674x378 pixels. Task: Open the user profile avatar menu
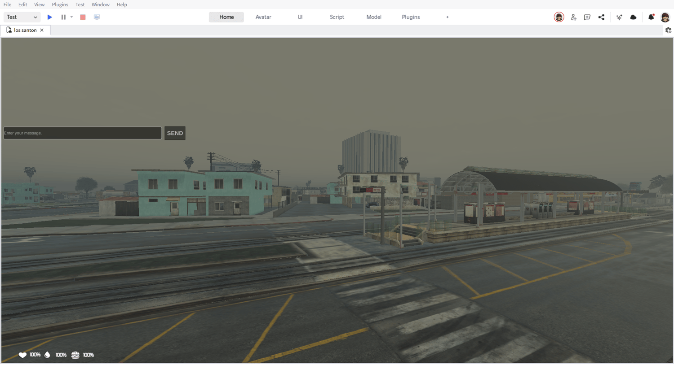[665, 17]
